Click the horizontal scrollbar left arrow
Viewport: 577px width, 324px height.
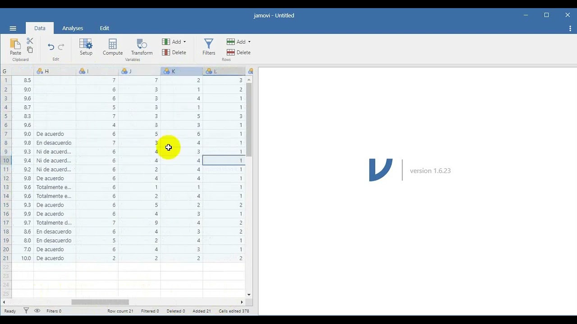[4, 302]
